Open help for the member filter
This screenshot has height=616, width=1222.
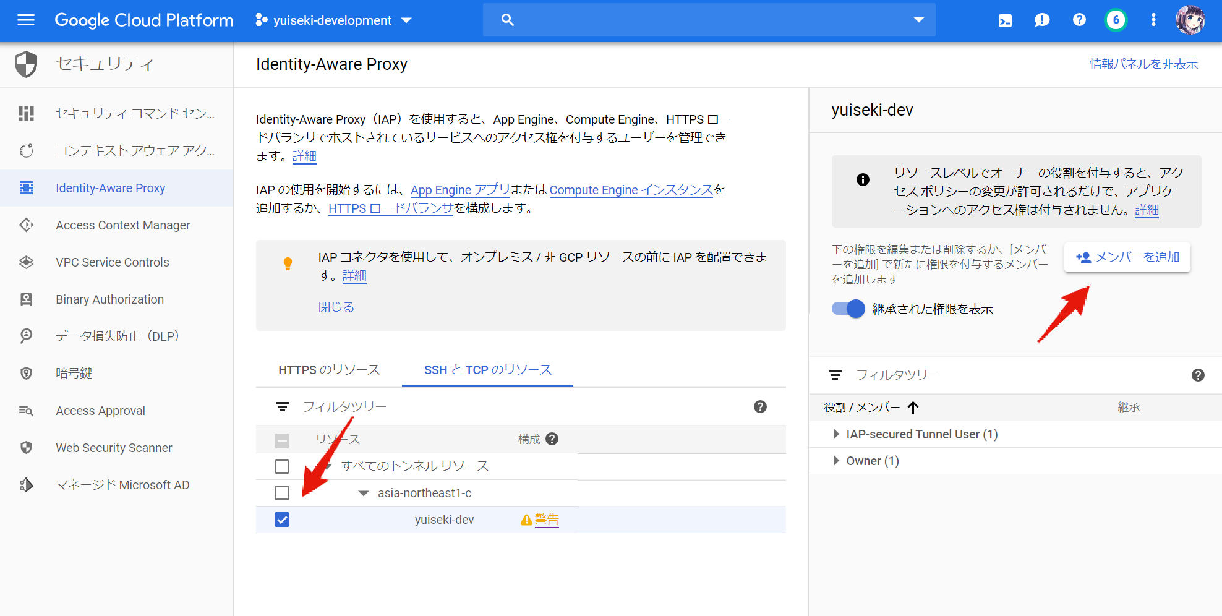coord(1198,375)
